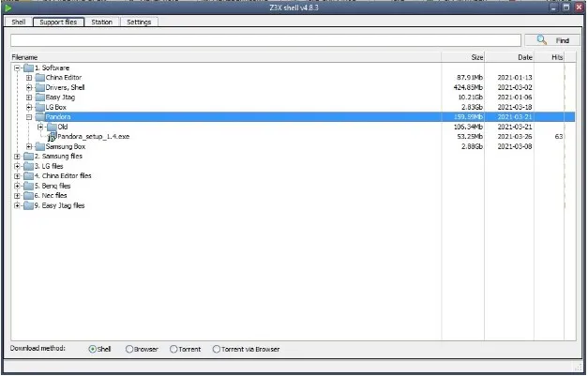Click the 63 hits value

(558, 137)
